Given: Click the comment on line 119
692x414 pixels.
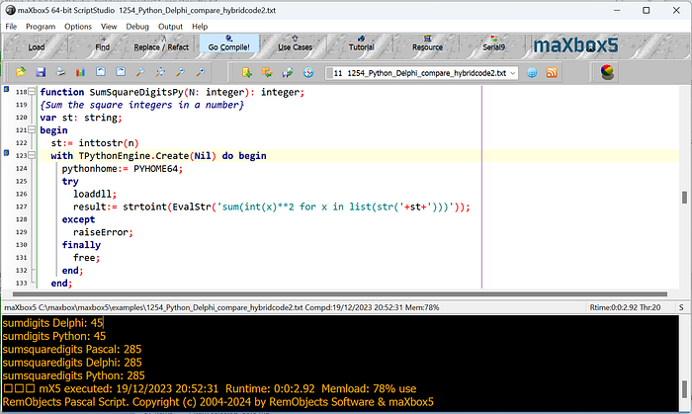Looking at the screenshot, I should pyautogui.click(x=141, y=105).
